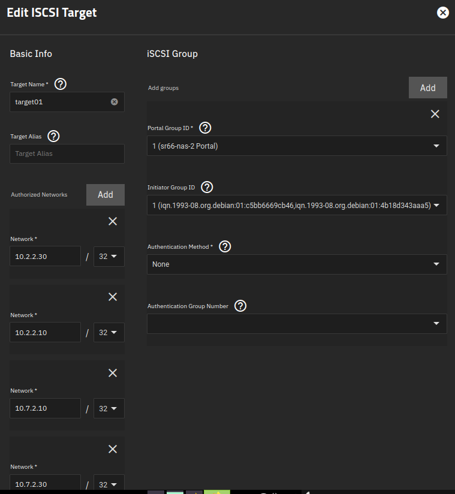455x494 pixels.
Task: Open the Target Alias help tooltip
Action: pos(53,136)
